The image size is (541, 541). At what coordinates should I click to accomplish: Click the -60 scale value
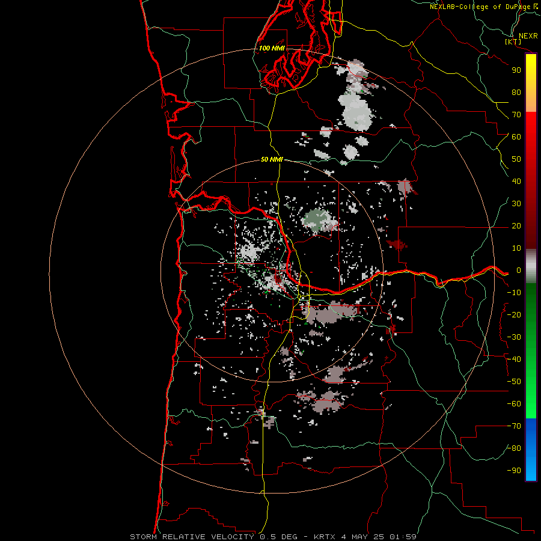pos(514,404)
